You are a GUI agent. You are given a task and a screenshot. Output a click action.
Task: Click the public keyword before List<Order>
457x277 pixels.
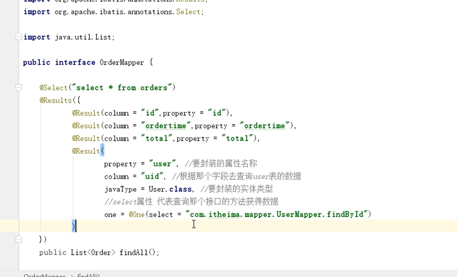[x=53, y=252]
